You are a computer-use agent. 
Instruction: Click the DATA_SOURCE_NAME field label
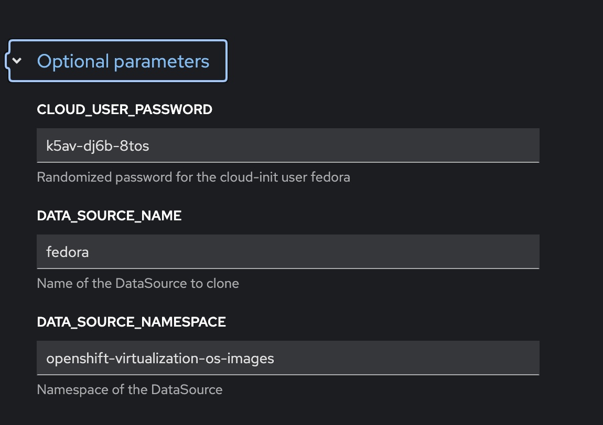[109, 216]
